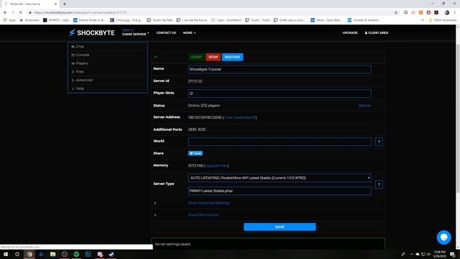Open the Upgrade Plan link
Screen dimensions: 460x259
point(216,165)
